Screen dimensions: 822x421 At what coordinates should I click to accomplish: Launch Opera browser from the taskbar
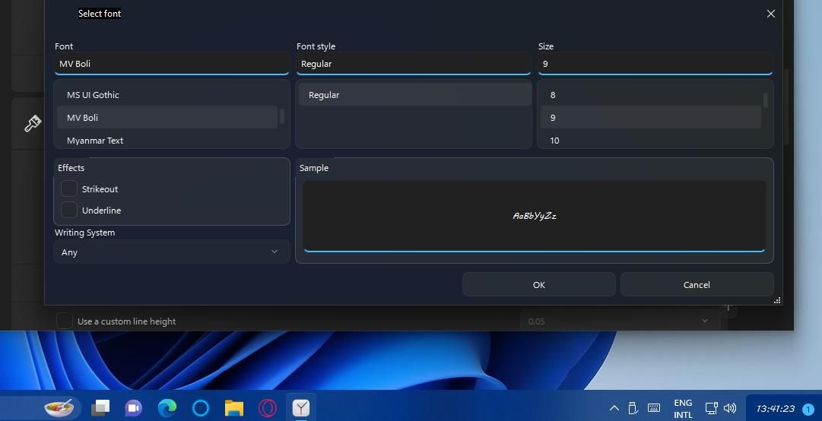click(x=268, y=408)
